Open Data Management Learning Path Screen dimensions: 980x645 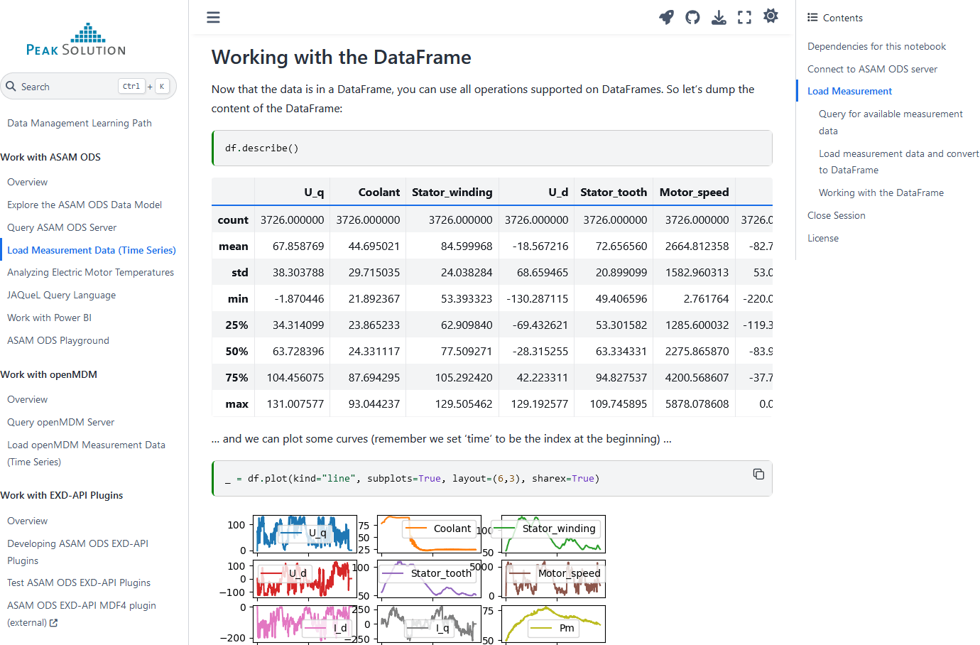(80, 123)
